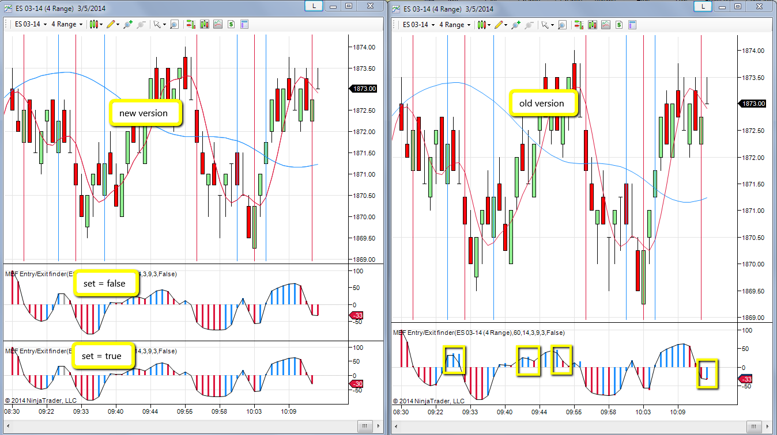Select magnifier zoom frame icon in left window
Viewport: 777px width, 435px height.
tap(174, 24)
